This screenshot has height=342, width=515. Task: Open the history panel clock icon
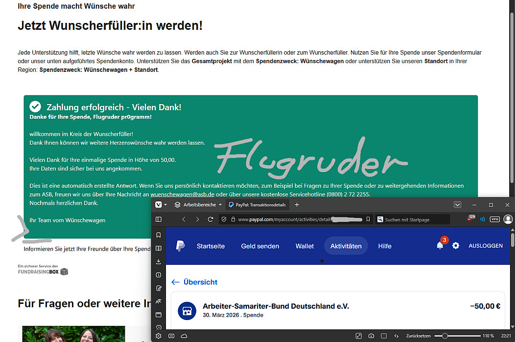159,275
